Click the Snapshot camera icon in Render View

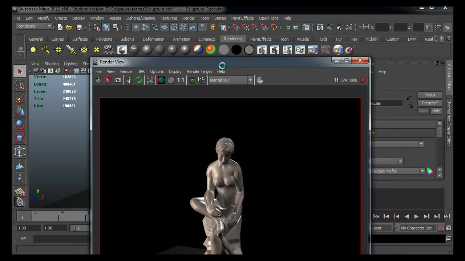click(x=118, y=80)
